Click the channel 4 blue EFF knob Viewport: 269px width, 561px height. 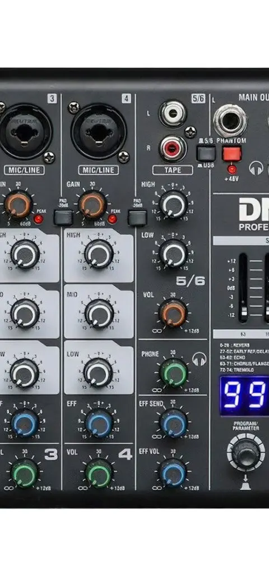tap(99, 423)
